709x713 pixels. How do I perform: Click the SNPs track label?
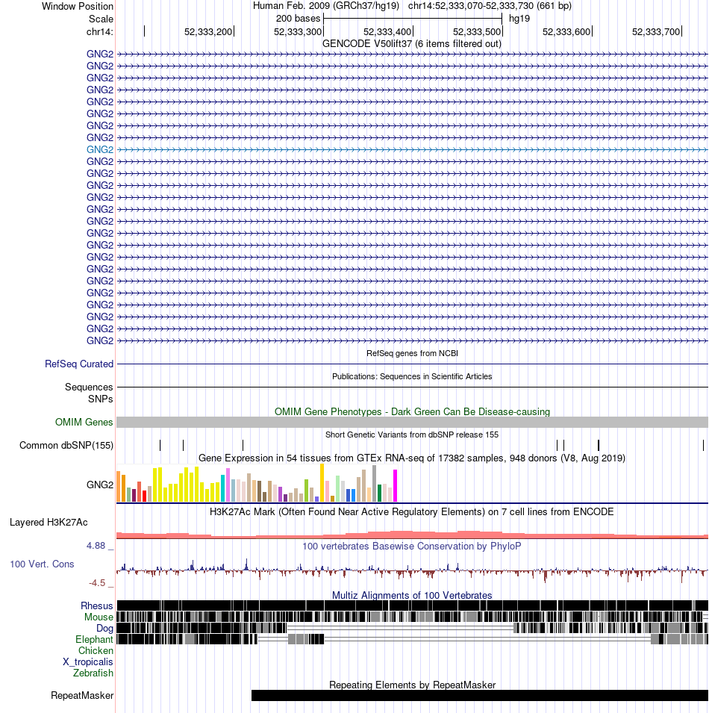click(x=101, y=399)
